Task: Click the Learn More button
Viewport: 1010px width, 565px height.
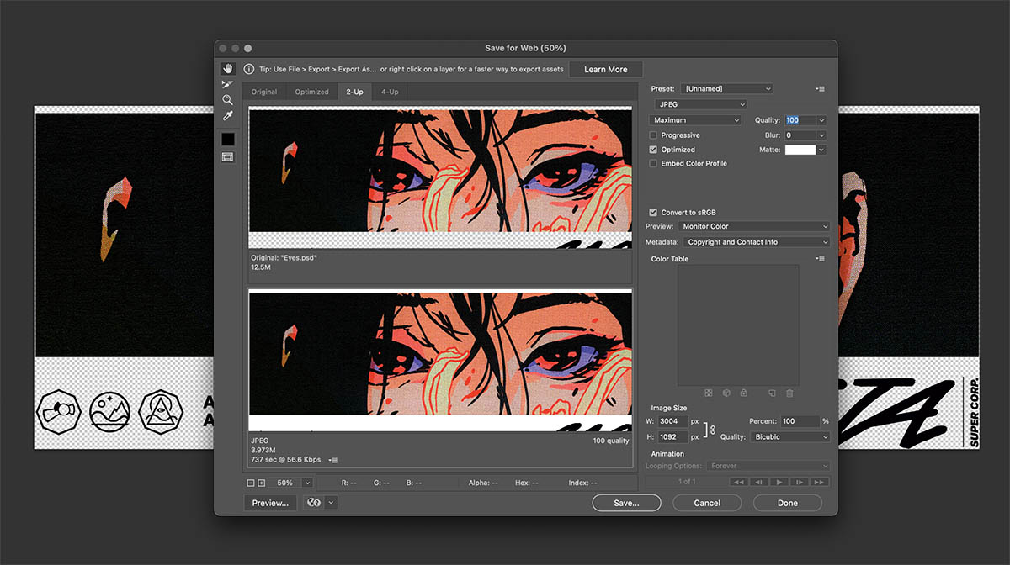Action: (606, 70)
